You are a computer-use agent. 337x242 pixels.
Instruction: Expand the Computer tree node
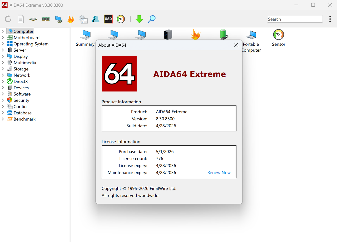coord(3,31)
